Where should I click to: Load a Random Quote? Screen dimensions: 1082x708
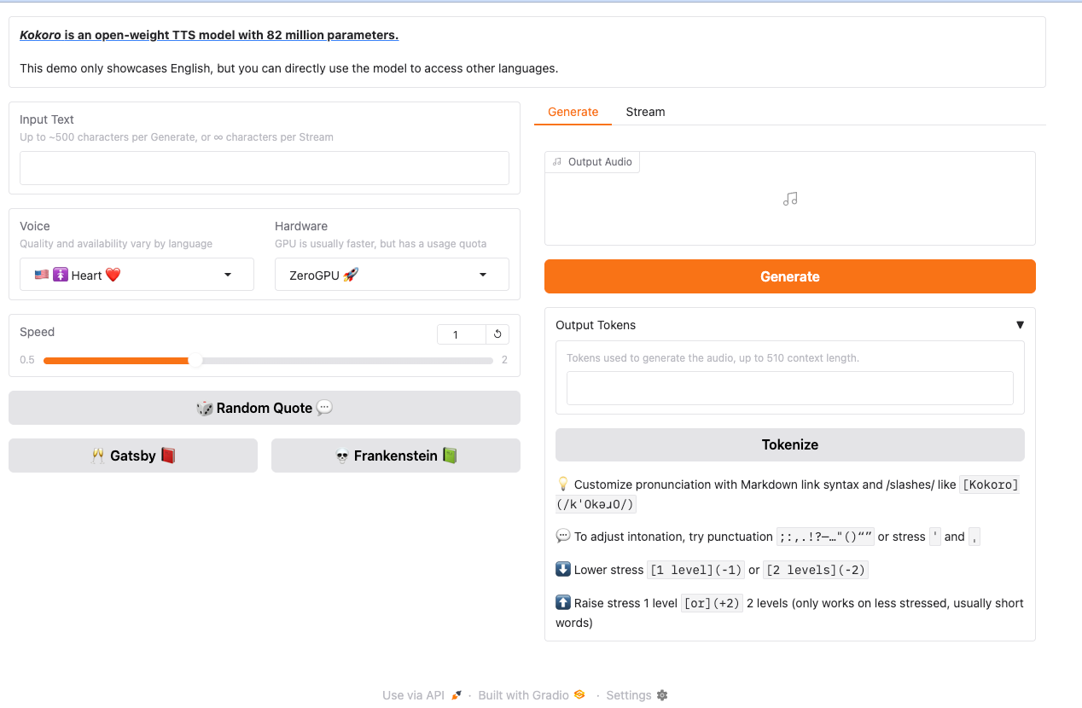[265, 408]
